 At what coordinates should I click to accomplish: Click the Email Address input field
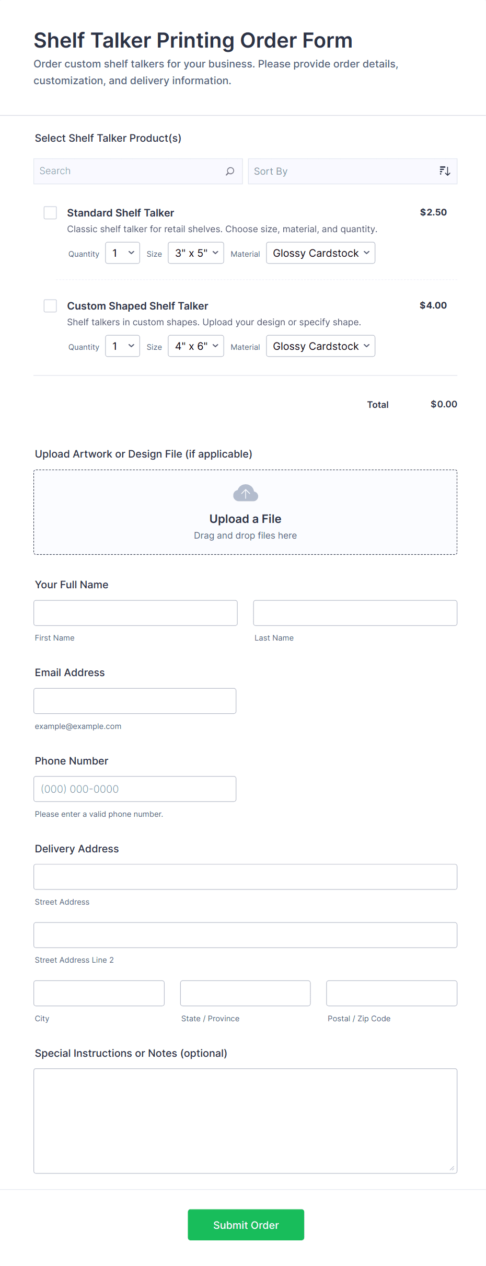pos(135,700)
